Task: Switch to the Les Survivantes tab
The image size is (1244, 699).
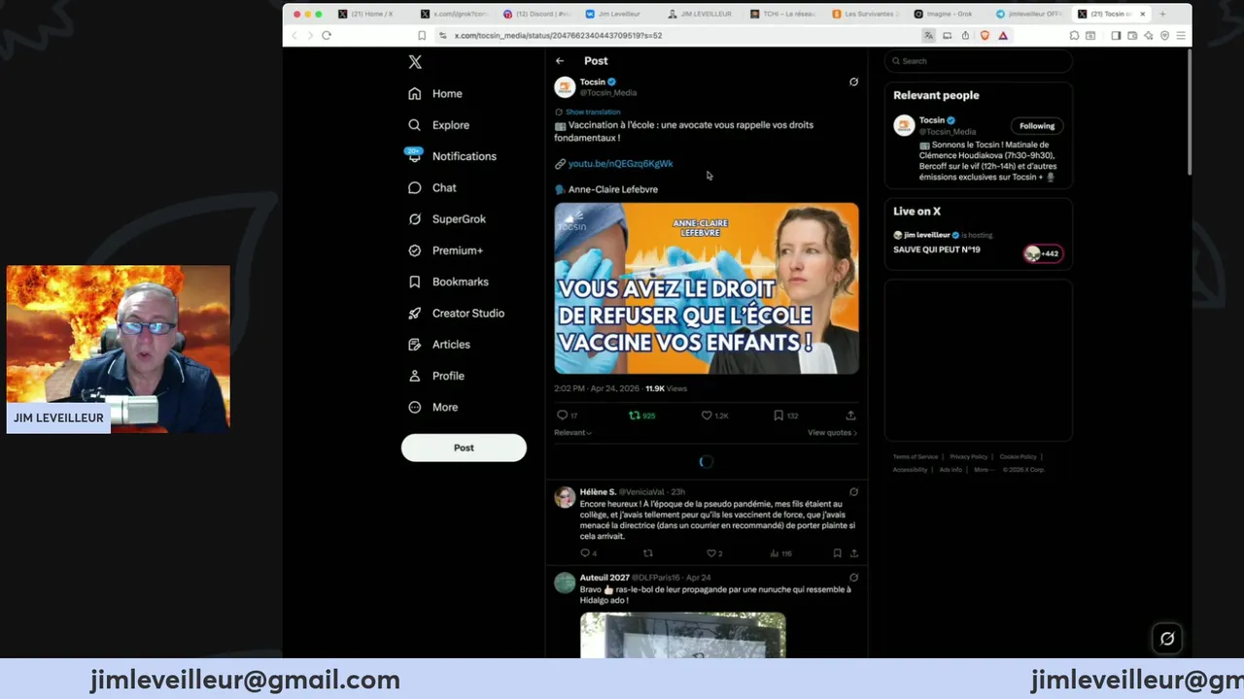Action: [x=867, y=15]
